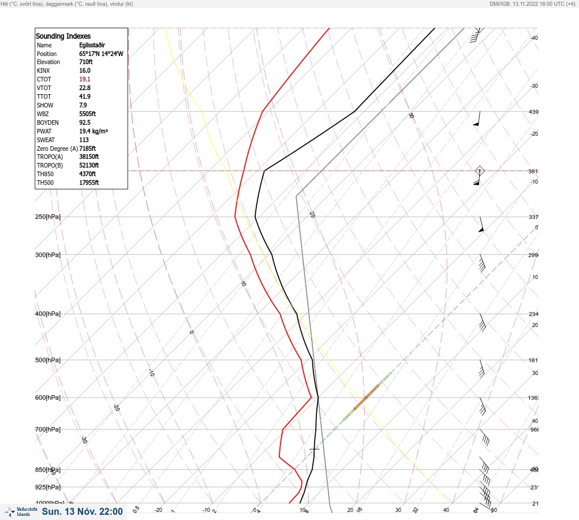
Task: Click the position value 65°17'N 14°24'W
Action: [x=101, y=54]
